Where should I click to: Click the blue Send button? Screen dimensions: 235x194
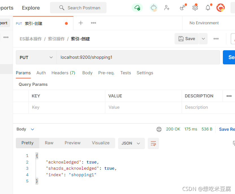tap(229, 57)
